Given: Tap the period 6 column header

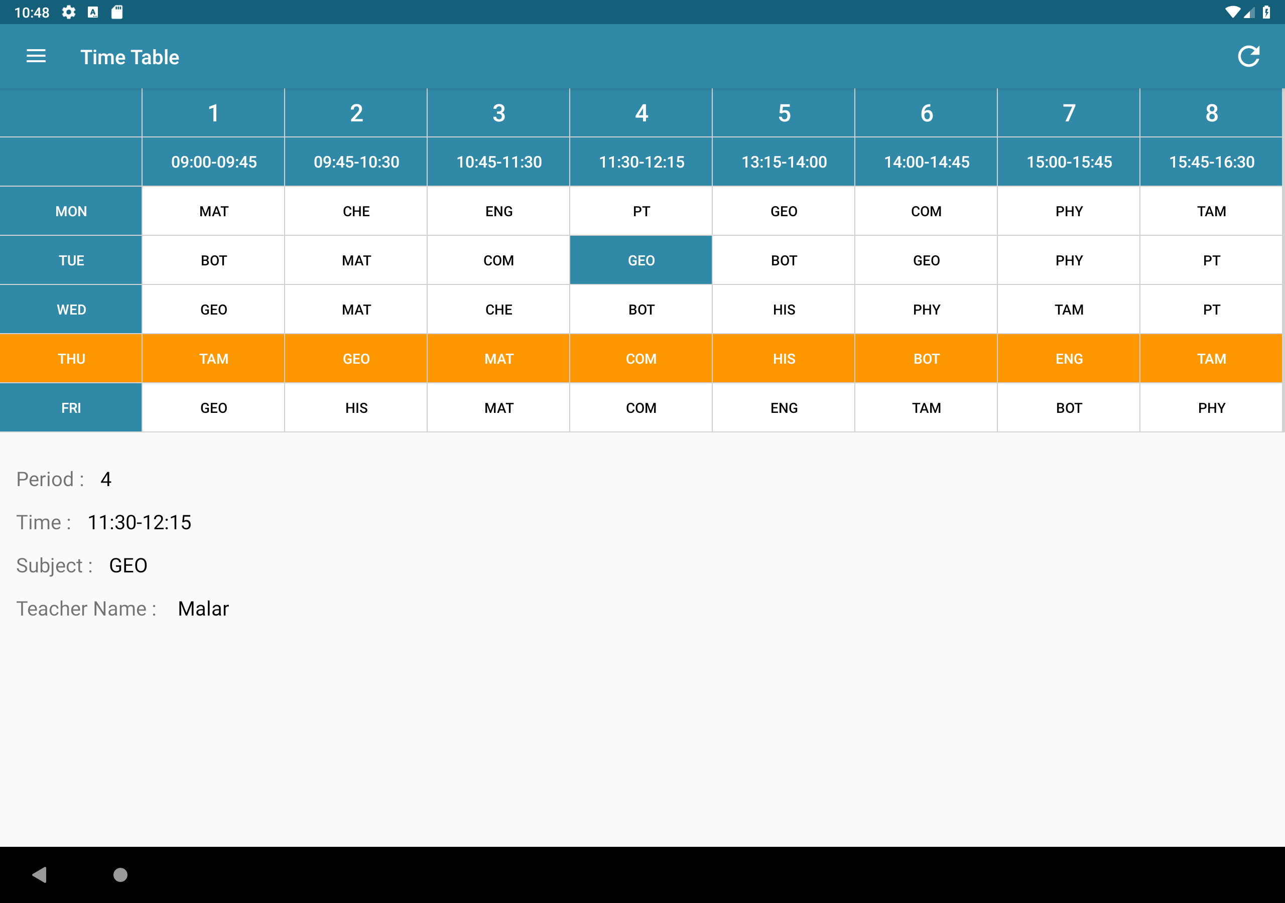Looking at the screenshot, I should point(926,113).
